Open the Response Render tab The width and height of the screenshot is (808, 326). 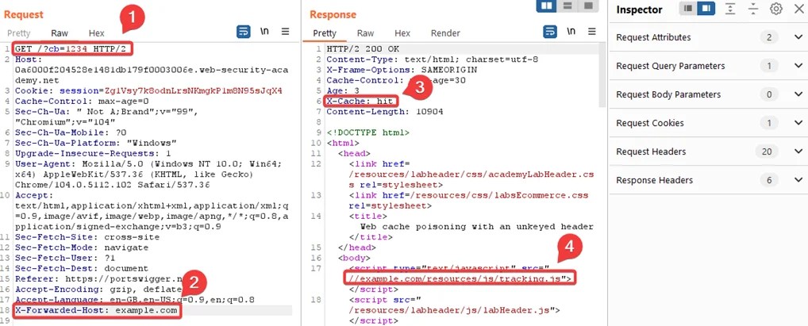point(445,33)
